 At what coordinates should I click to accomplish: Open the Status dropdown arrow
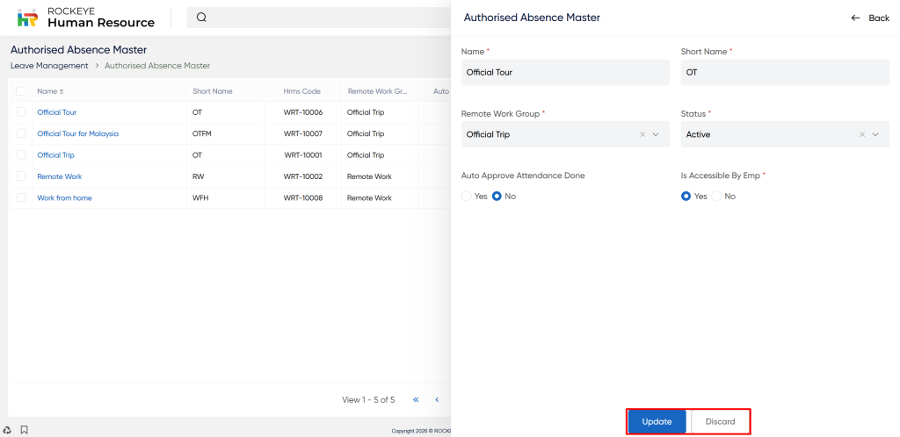coord(875,134)
